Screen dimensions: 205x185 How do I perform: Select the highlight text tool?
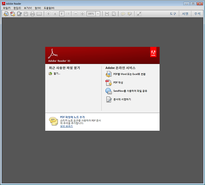pyautogui.click(x=130, y=14)
